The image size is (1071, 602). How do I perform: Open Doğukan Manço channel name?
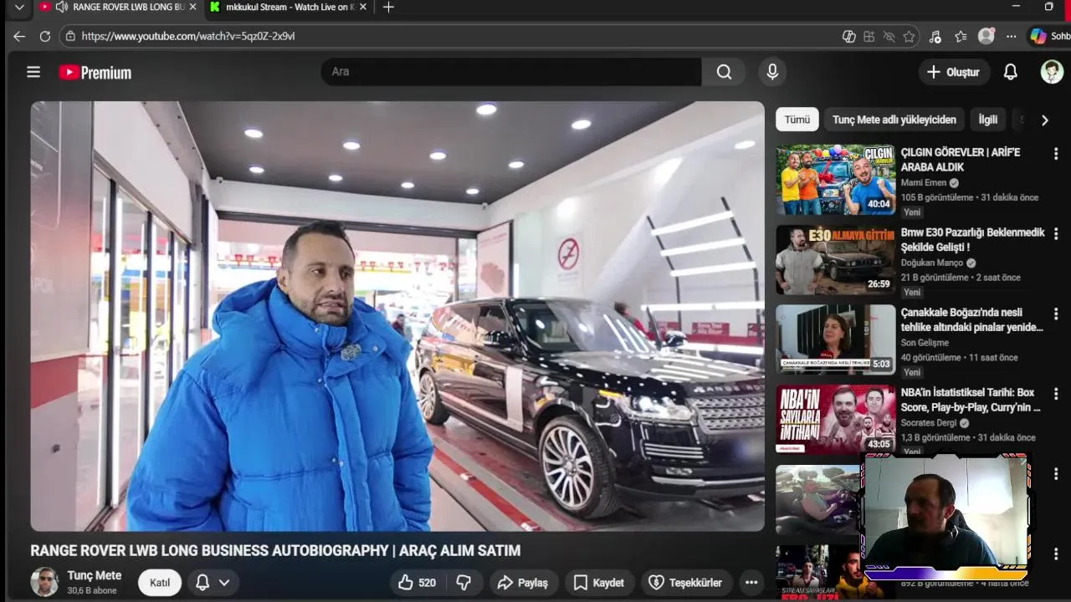[x=932, y=263]
